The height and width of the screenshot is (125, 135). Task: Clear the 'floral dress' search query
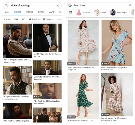pyautogui.click(x=130, y=5)
